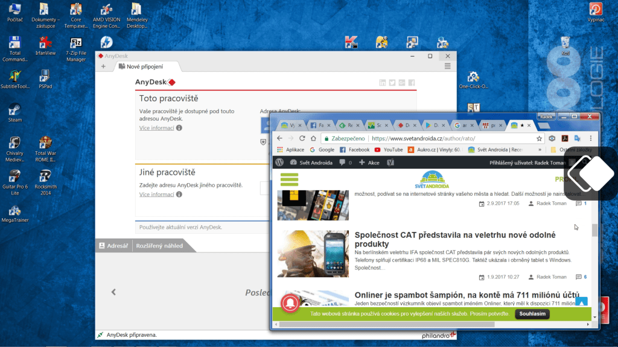Open WordPress logo in admin bar

pyautogui.click(x=279, y=163)
